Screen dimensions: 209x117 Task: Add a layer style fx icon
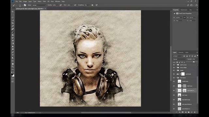(180, 112)
